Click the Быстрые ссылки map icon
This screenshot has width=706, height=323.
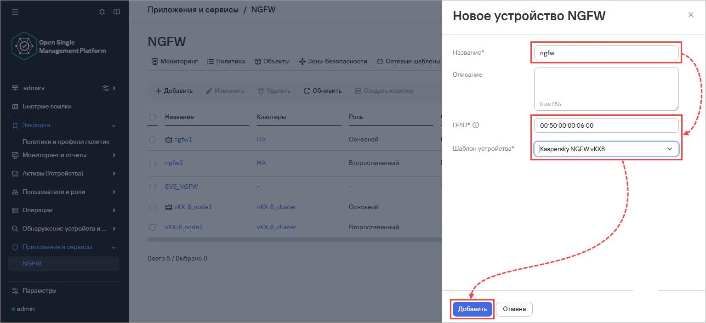click(15, 106)
